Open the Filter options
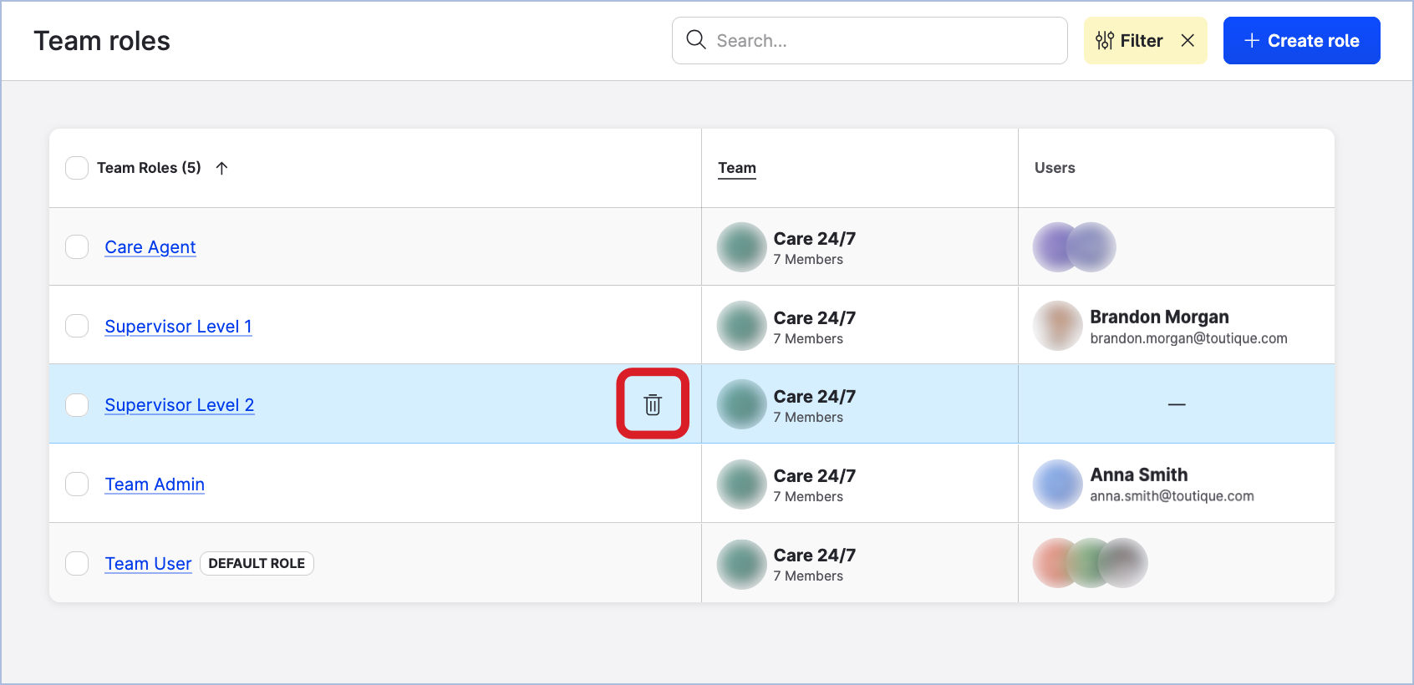 tap(1130, 41)
